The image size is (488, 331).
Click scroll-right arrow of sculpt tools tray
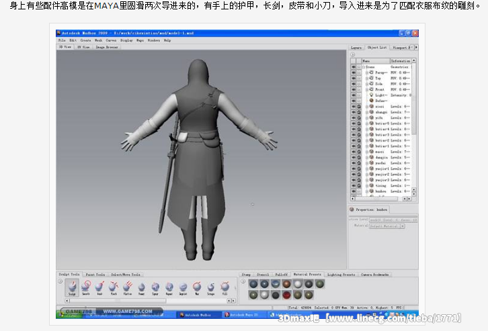(x=233, y=301)
